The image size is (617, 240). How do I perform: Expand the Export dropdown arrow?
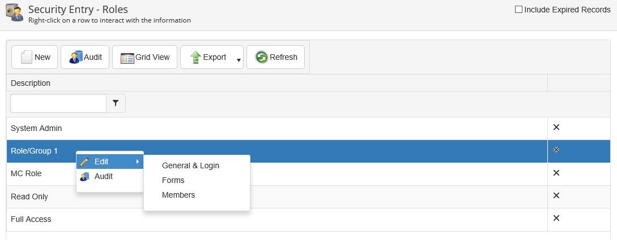[x=239, y=59]
